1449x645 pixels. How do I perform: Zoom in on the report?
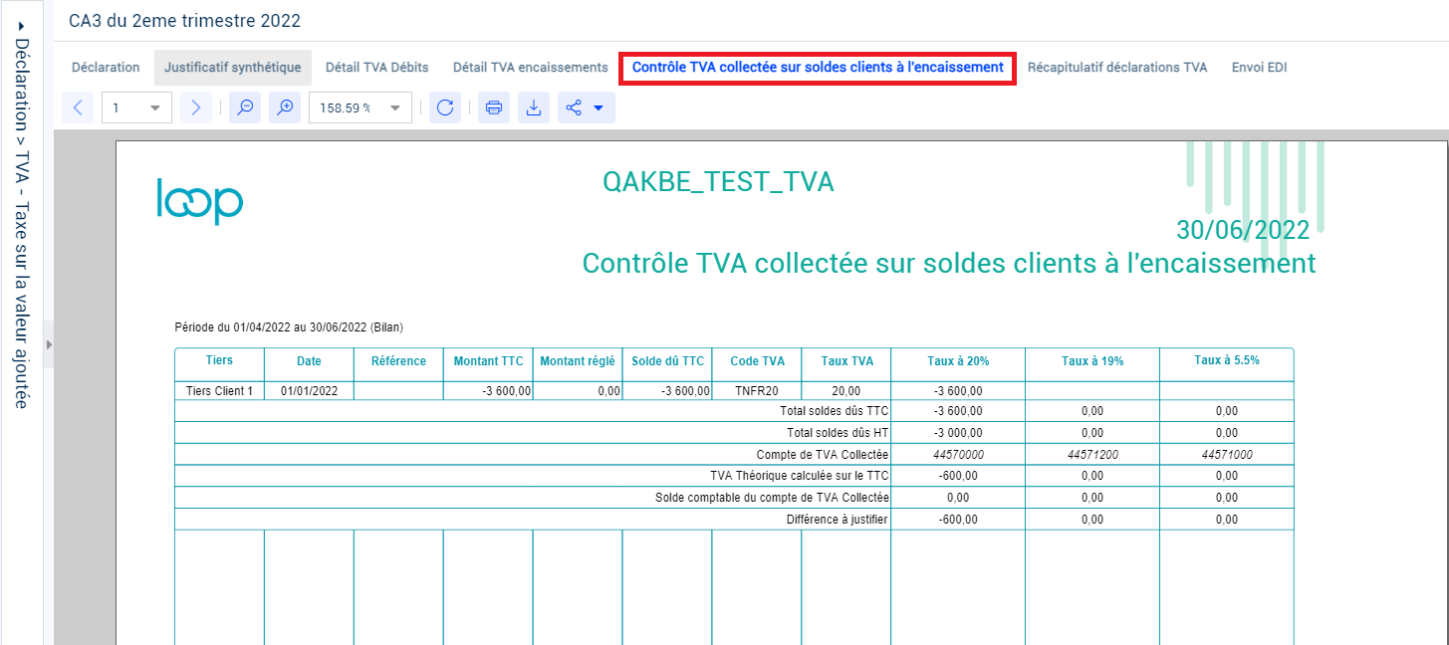point(285,107)
